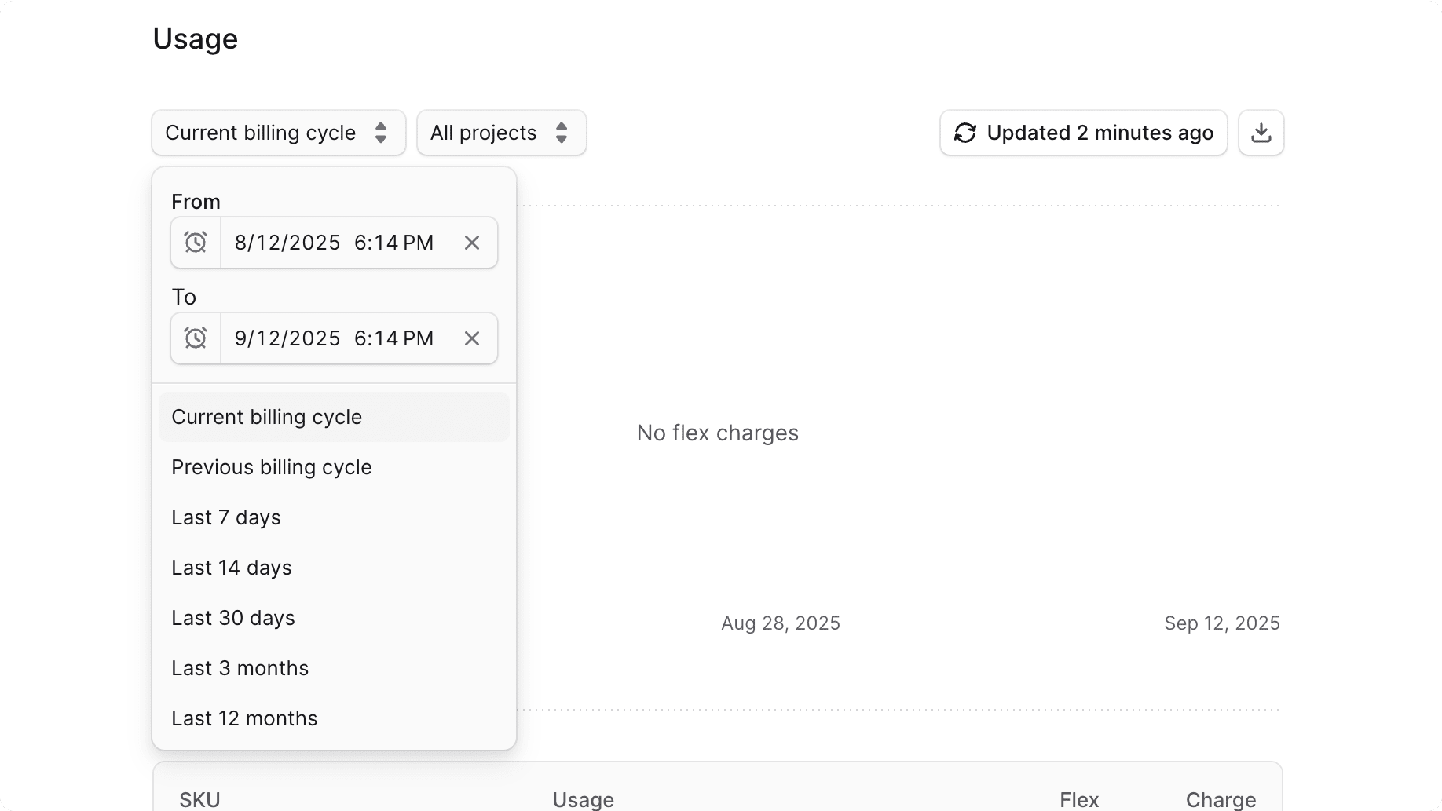Click the clock icon in the From field
The width and height of the screenshot is (1442, 811).
pyautogui.click(x=195, y=243)
